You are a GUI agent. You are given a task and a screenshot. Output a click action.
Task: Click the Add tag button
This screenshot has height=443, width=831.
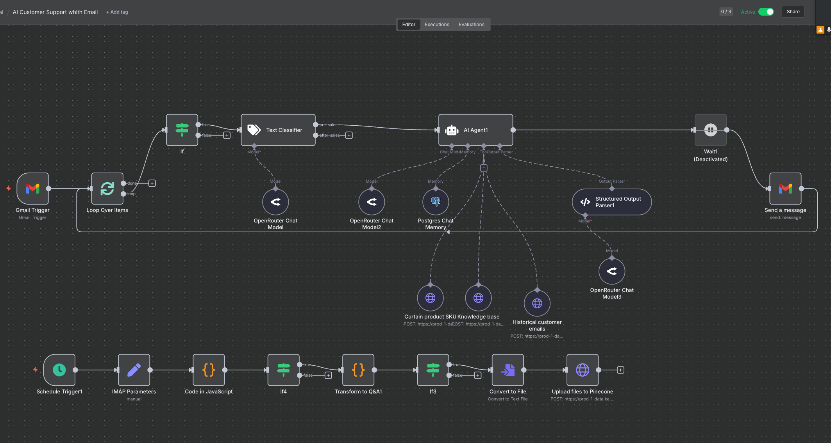(x=117, y=12)
